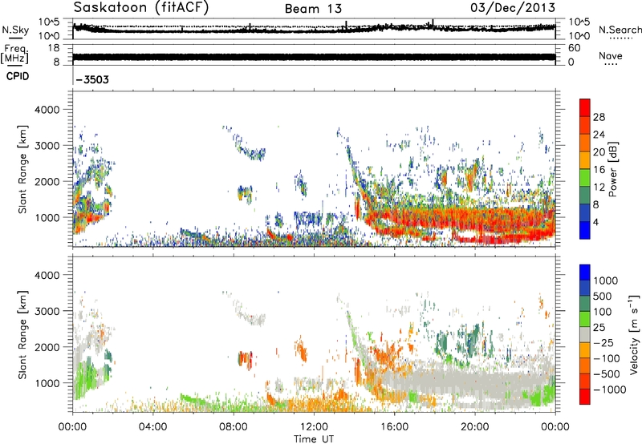Click the Slant Range label of velocity panel
Screen dimensions: 642x444
[22, 335]
